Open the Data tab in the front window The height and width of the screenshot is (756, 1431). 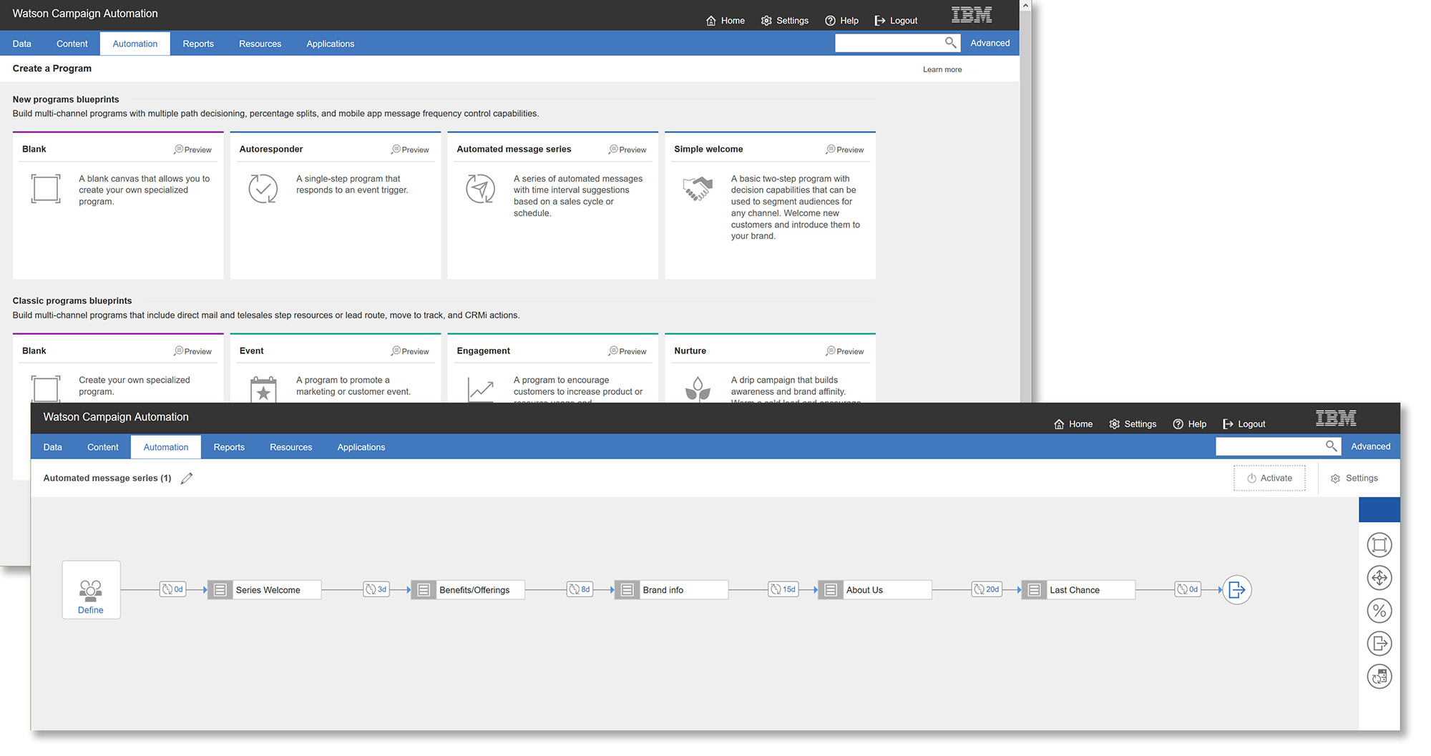(x=53, y=447)
